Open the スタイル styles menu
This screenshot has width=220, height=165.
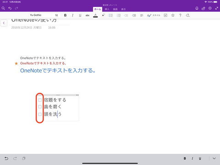point(154,15)
